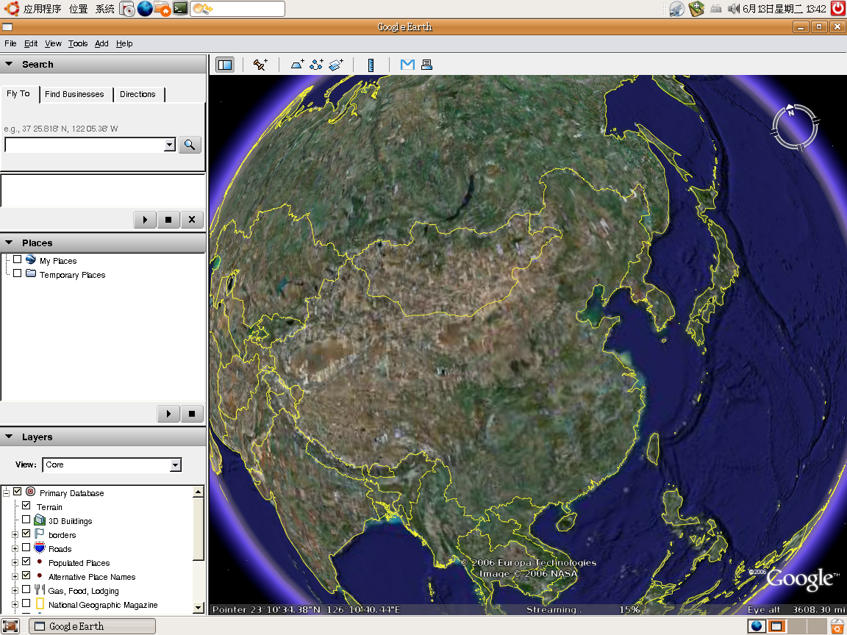
Task: Disable the Terrain layer checkbox
Action: [26, 506]
